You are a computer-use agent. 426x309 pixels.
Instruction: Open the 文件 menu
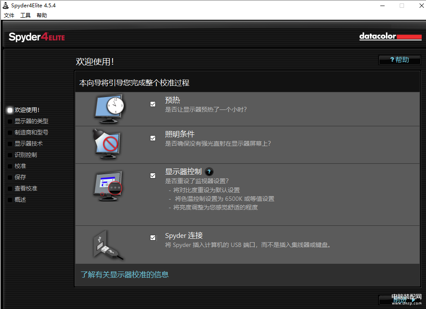click(x=9, y=16)
